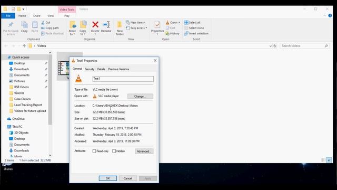Select Cut in Clipboard group

(x=46, y=22)
